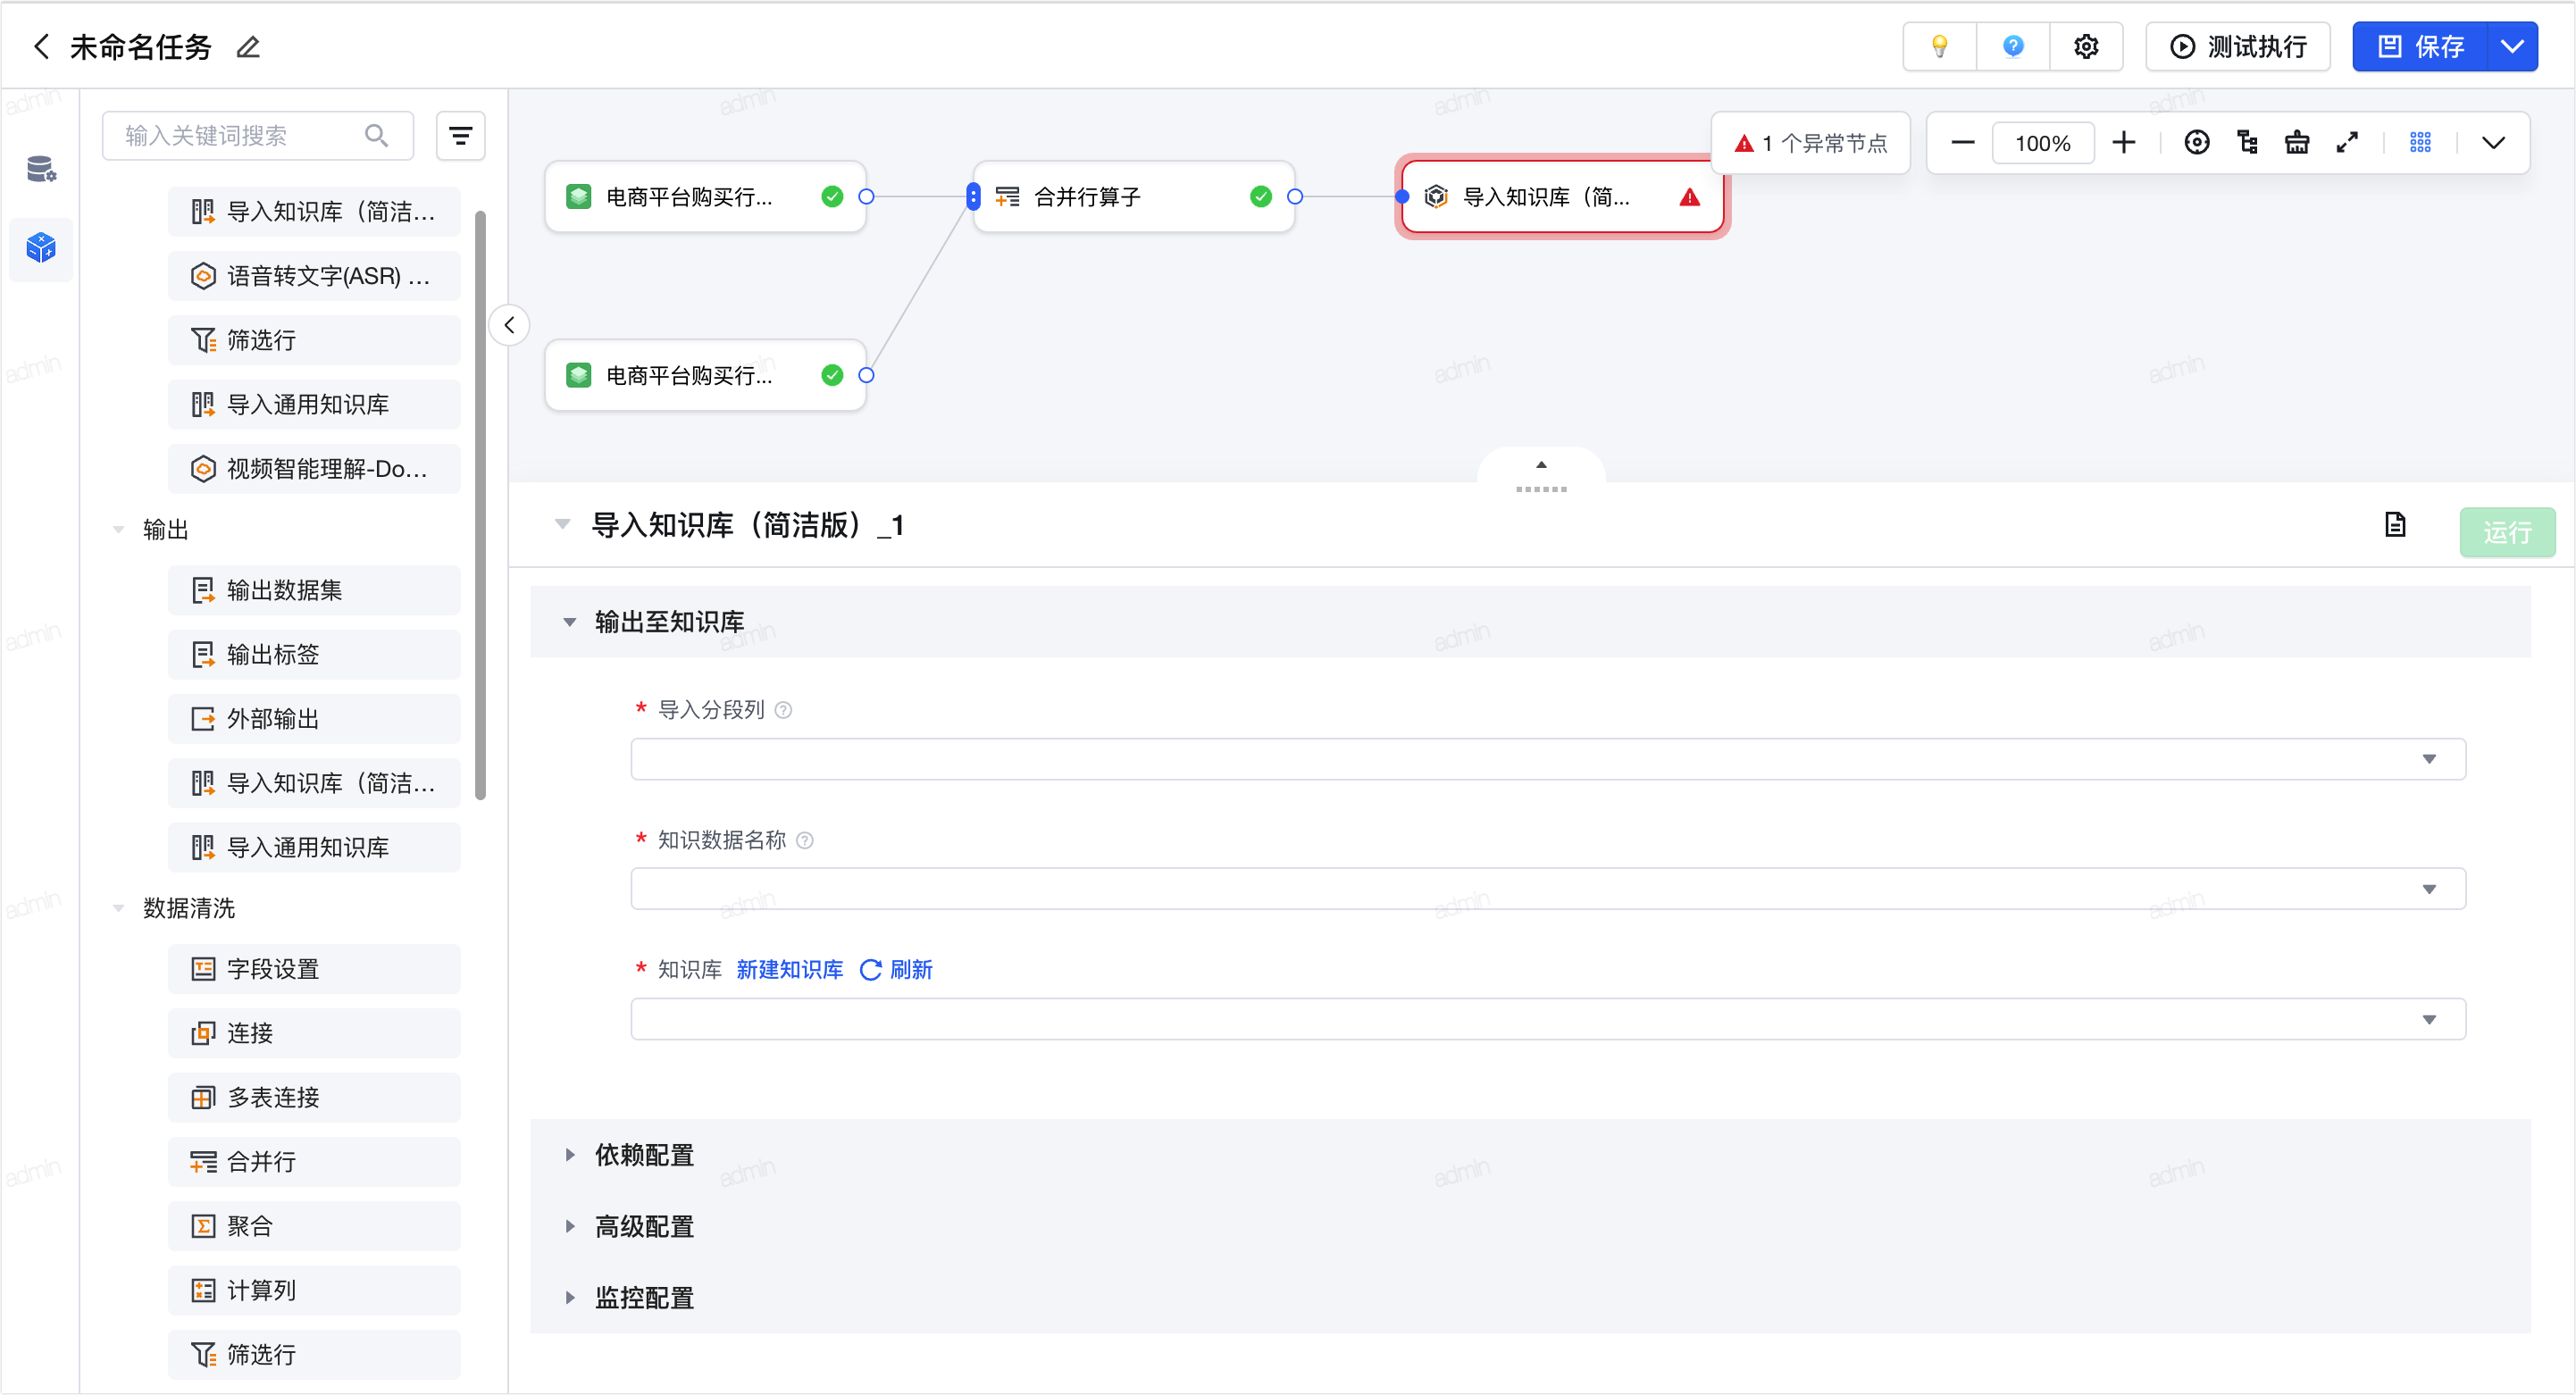The image size is (2576, 1395).
Task: Click the 1 个异常节点 warning badge
Action: (1811, 143)
